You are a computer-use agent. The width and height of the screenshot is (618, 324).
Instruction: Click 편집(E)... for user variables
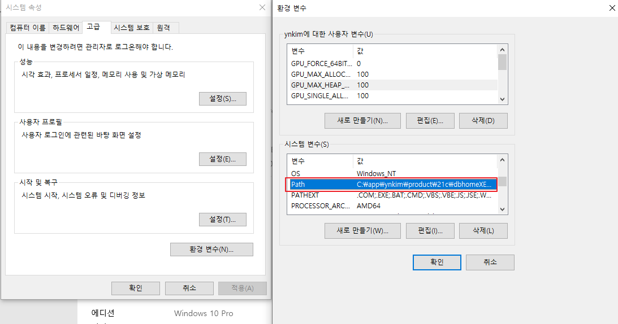coord(430,121)
